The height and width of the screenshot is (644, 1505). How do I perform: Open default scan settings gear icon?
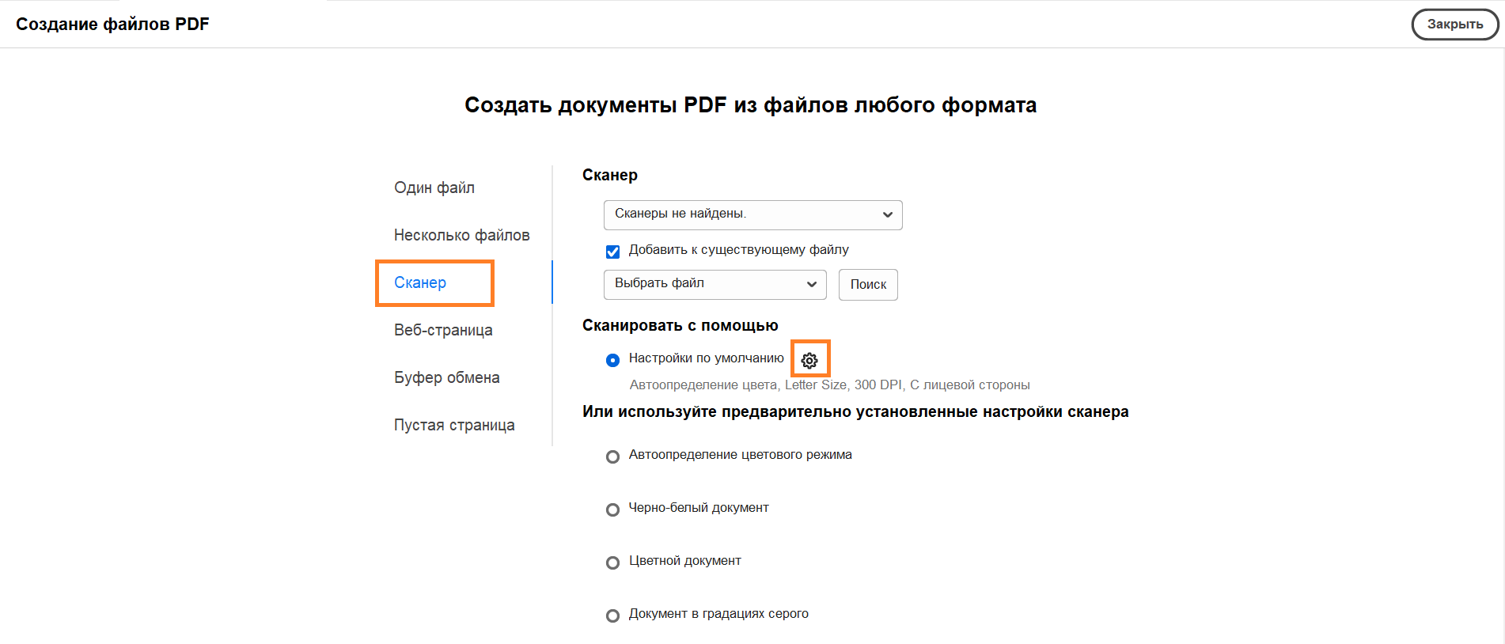point(809,360)
